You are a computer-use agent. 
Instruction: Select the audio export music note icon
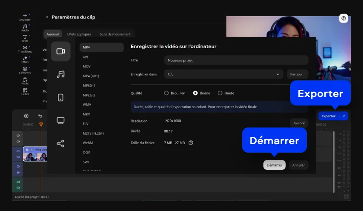tap(61, 74)
